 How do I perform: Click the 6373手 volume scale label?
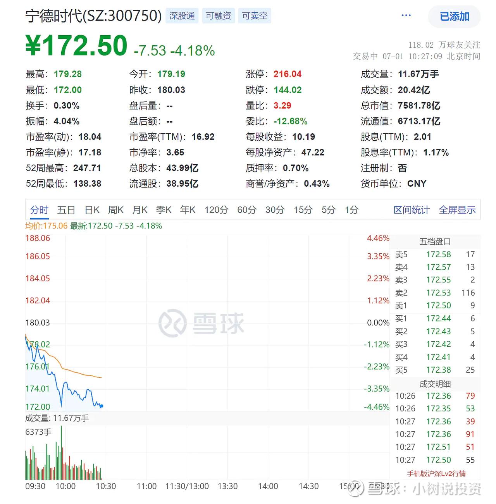(38, 432)
